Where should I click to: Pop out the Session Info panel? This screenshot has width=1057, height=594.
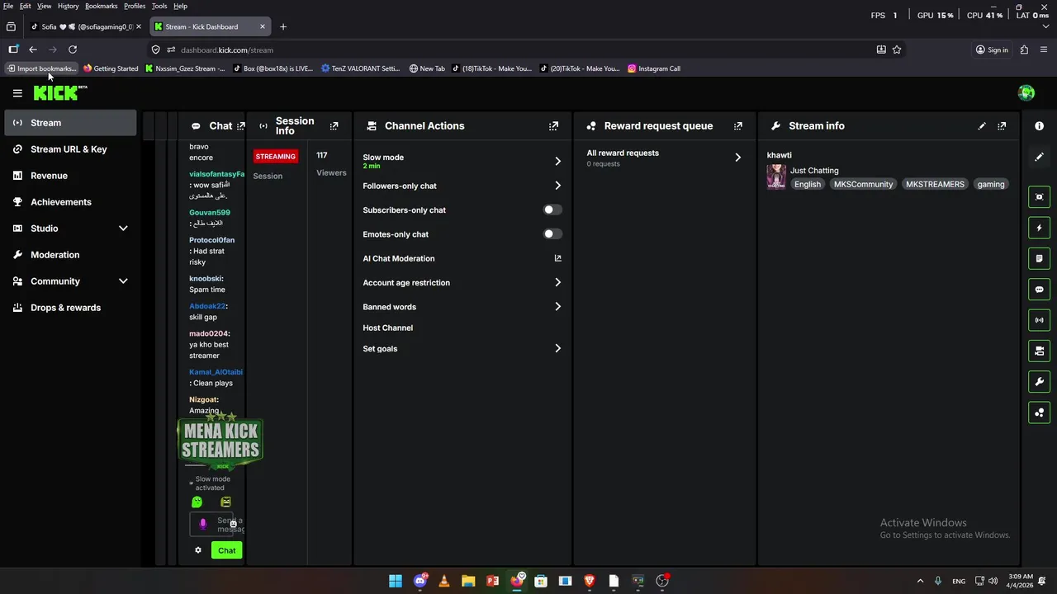click(x=334, y=126)
